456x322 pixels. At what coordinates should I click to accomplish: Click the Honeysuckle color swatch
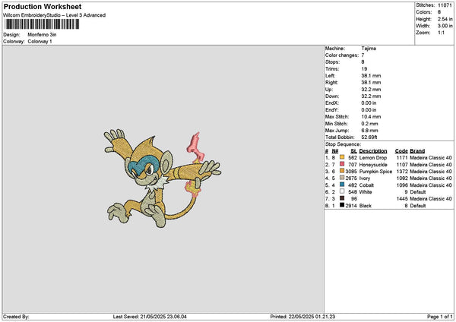coord(342,164)
